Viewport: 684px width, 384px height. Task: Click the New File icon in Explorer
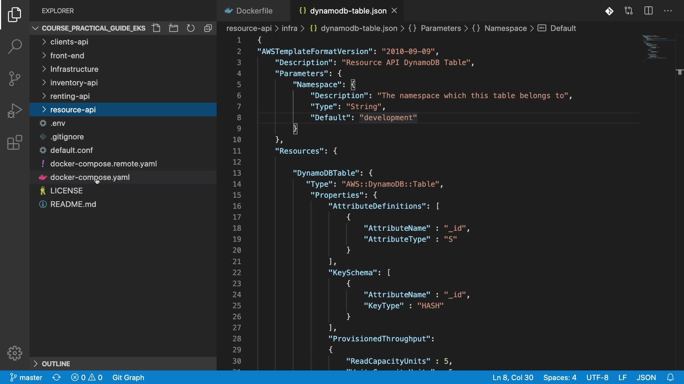point(156,28)
